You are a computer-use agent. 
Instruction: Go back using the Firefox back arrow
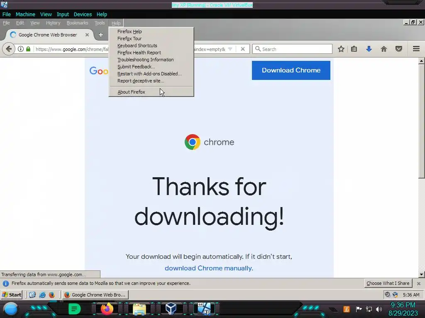(9, 49)
